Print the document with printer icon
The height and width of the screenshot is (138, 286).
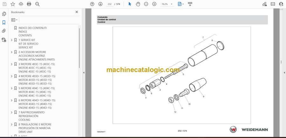click(29, 4)
